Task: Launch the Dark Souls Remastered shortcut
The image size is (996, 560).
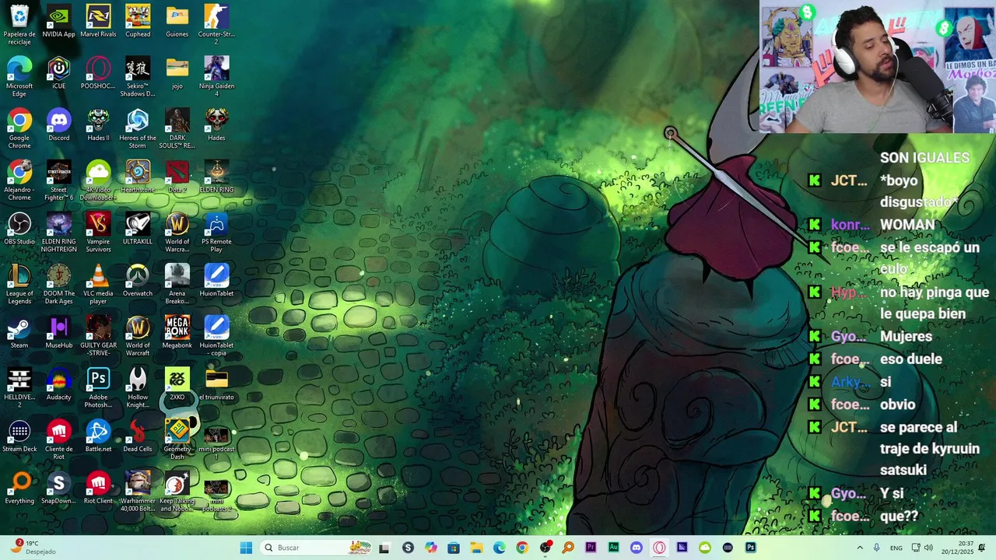Action: pyautogui.click(x=177, y=128)
